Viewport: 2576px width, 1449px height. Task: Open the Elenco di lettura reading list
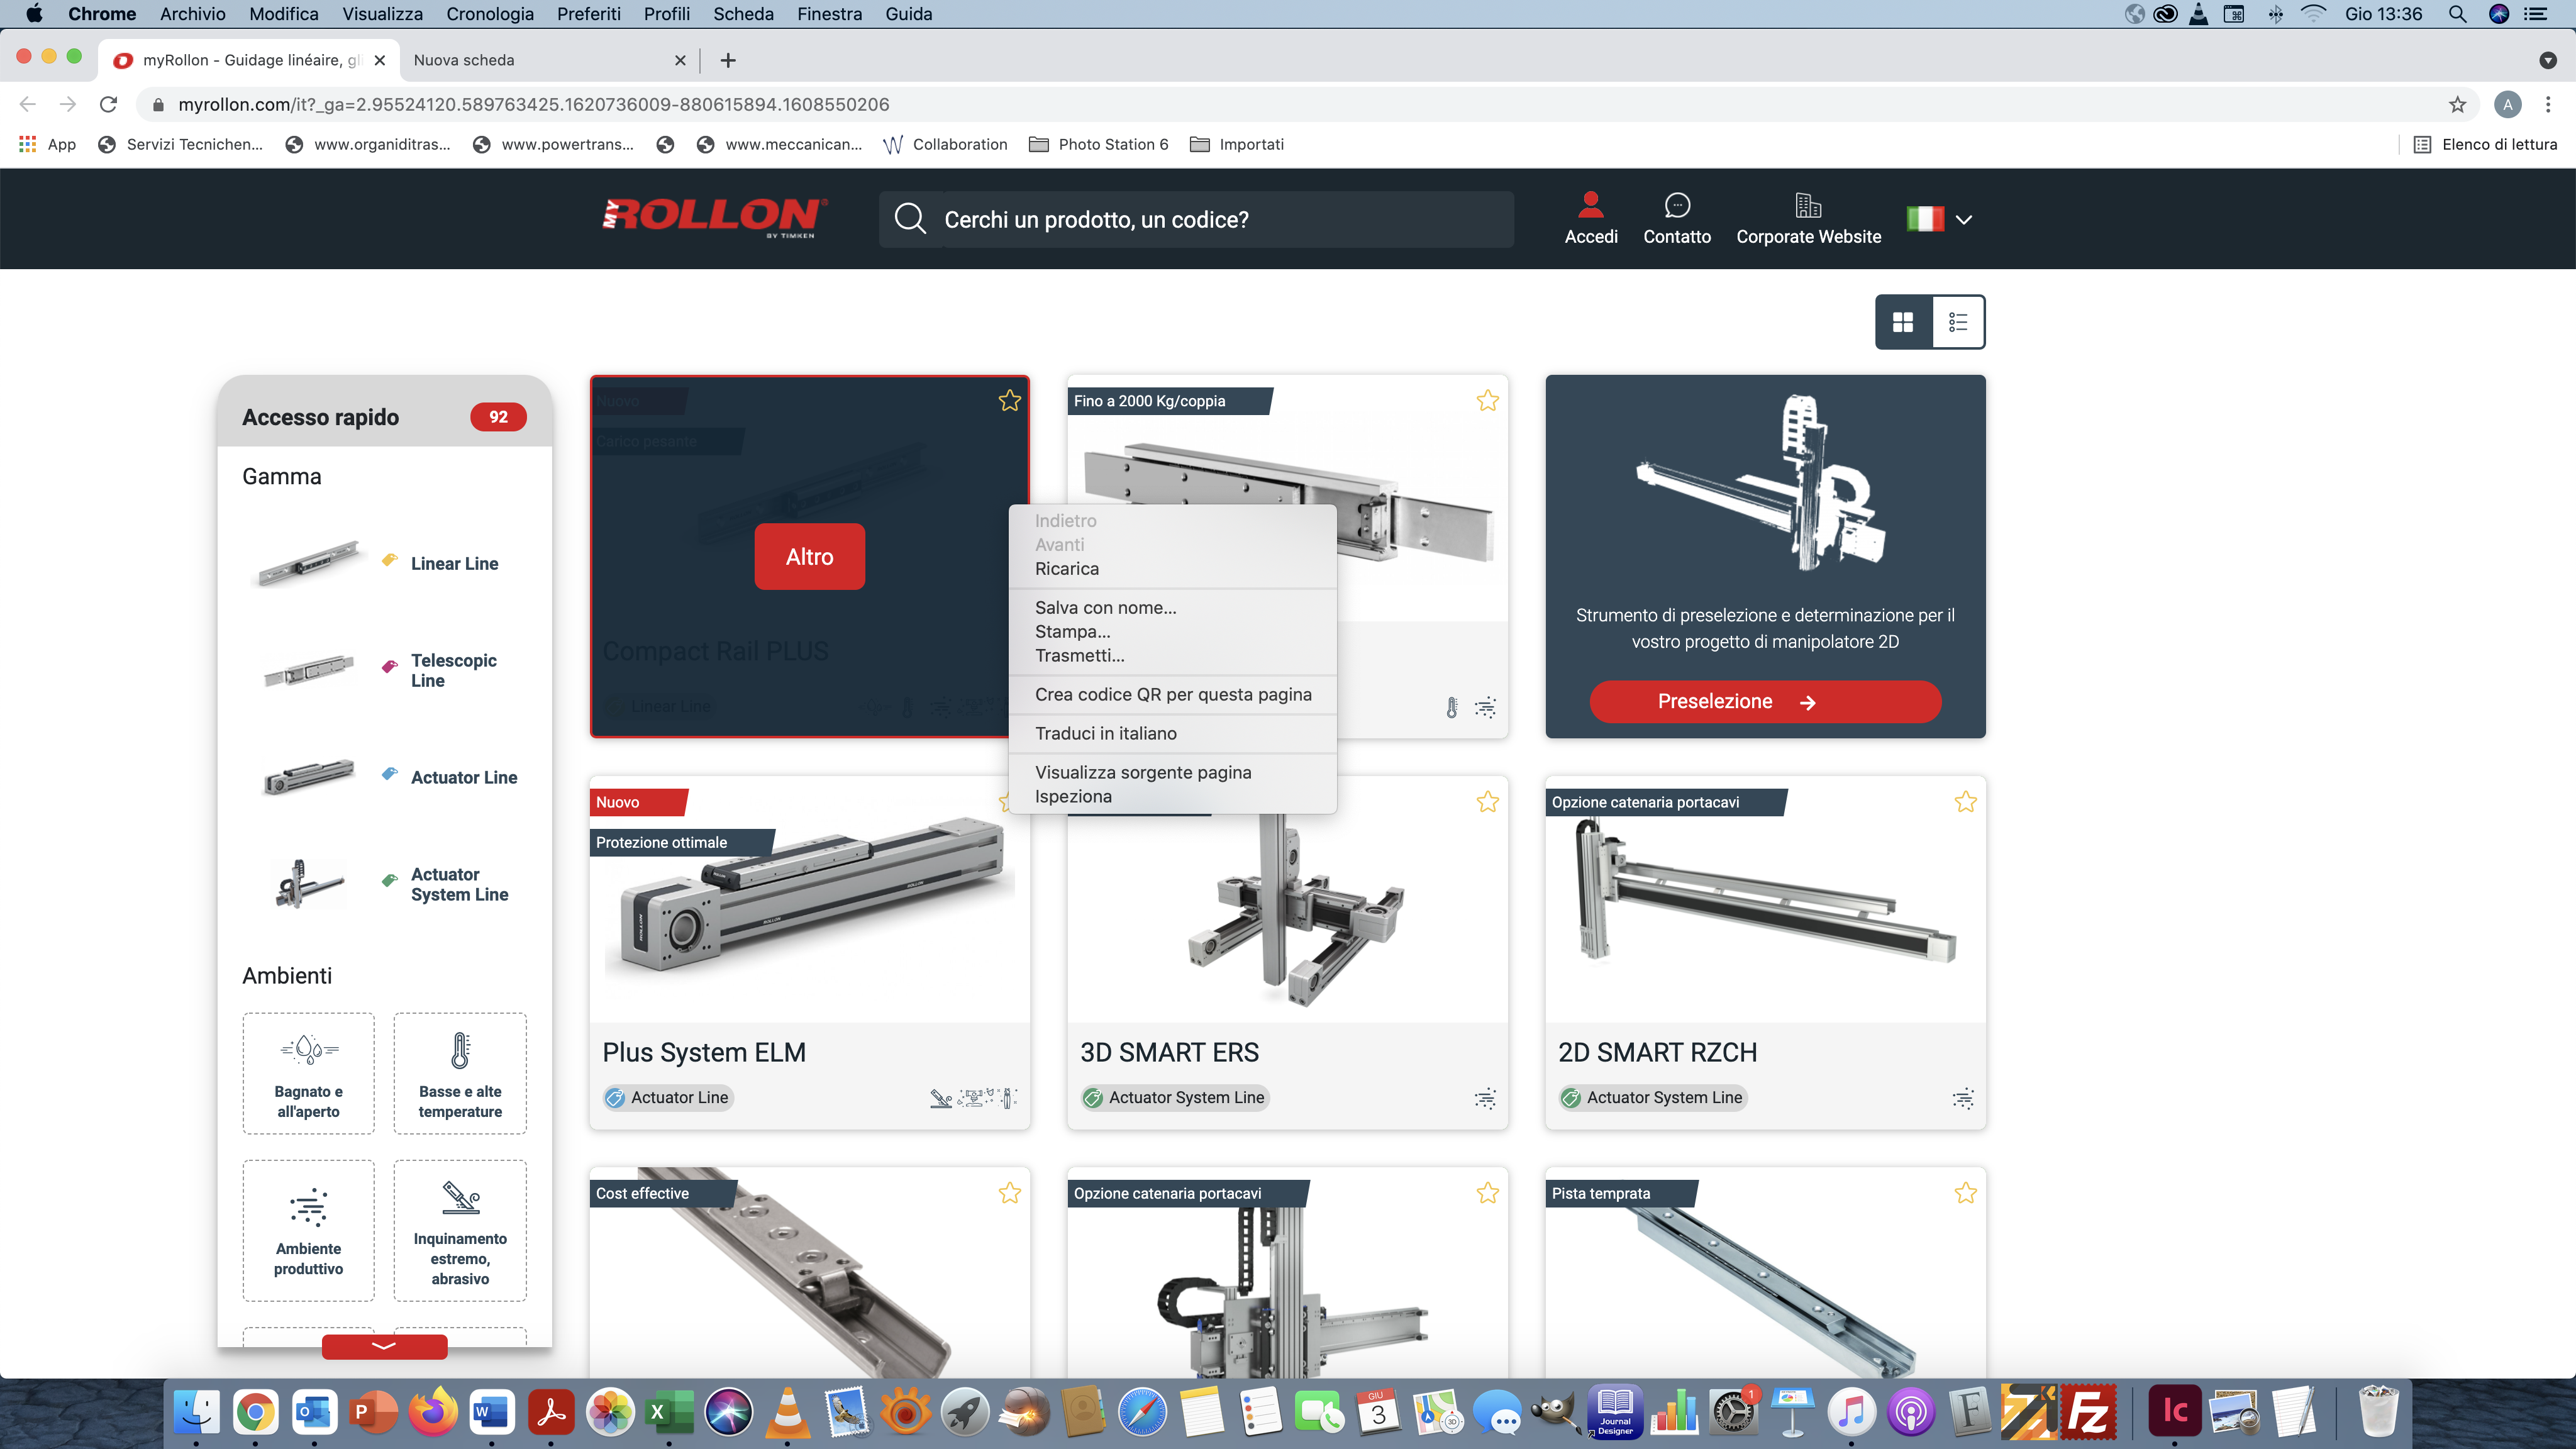pos(2485,144)
